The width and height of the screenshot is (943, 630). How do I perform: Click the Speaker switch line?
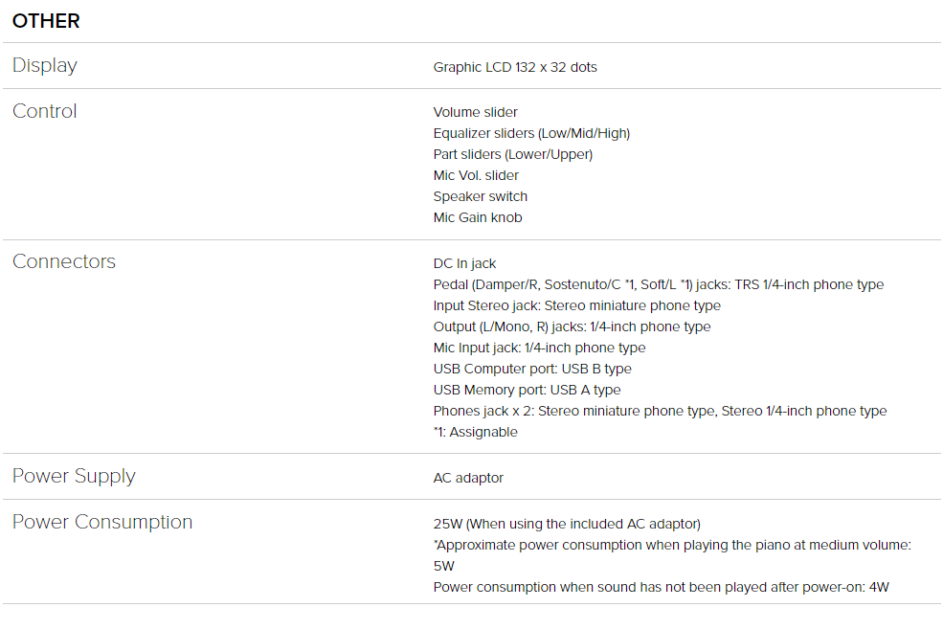480,197
